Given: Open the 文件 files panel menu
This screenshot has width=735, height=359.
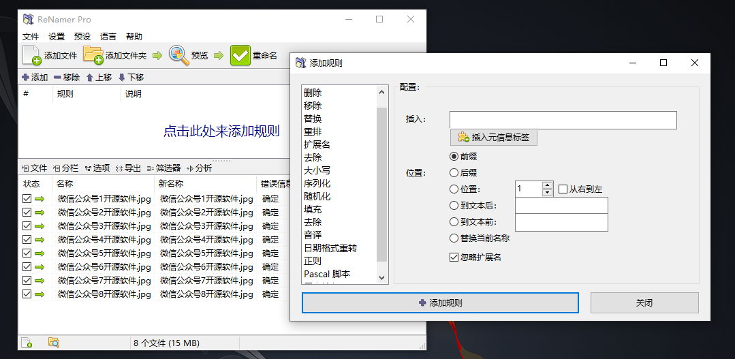Looking at the screenshot, I should pyautogui.click(x=35, y=168).
